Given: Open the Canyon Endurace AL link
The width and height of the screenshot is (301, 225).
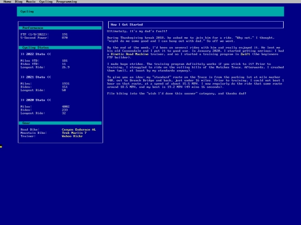Looking at the screenshot, I should [x=79, y=129].
